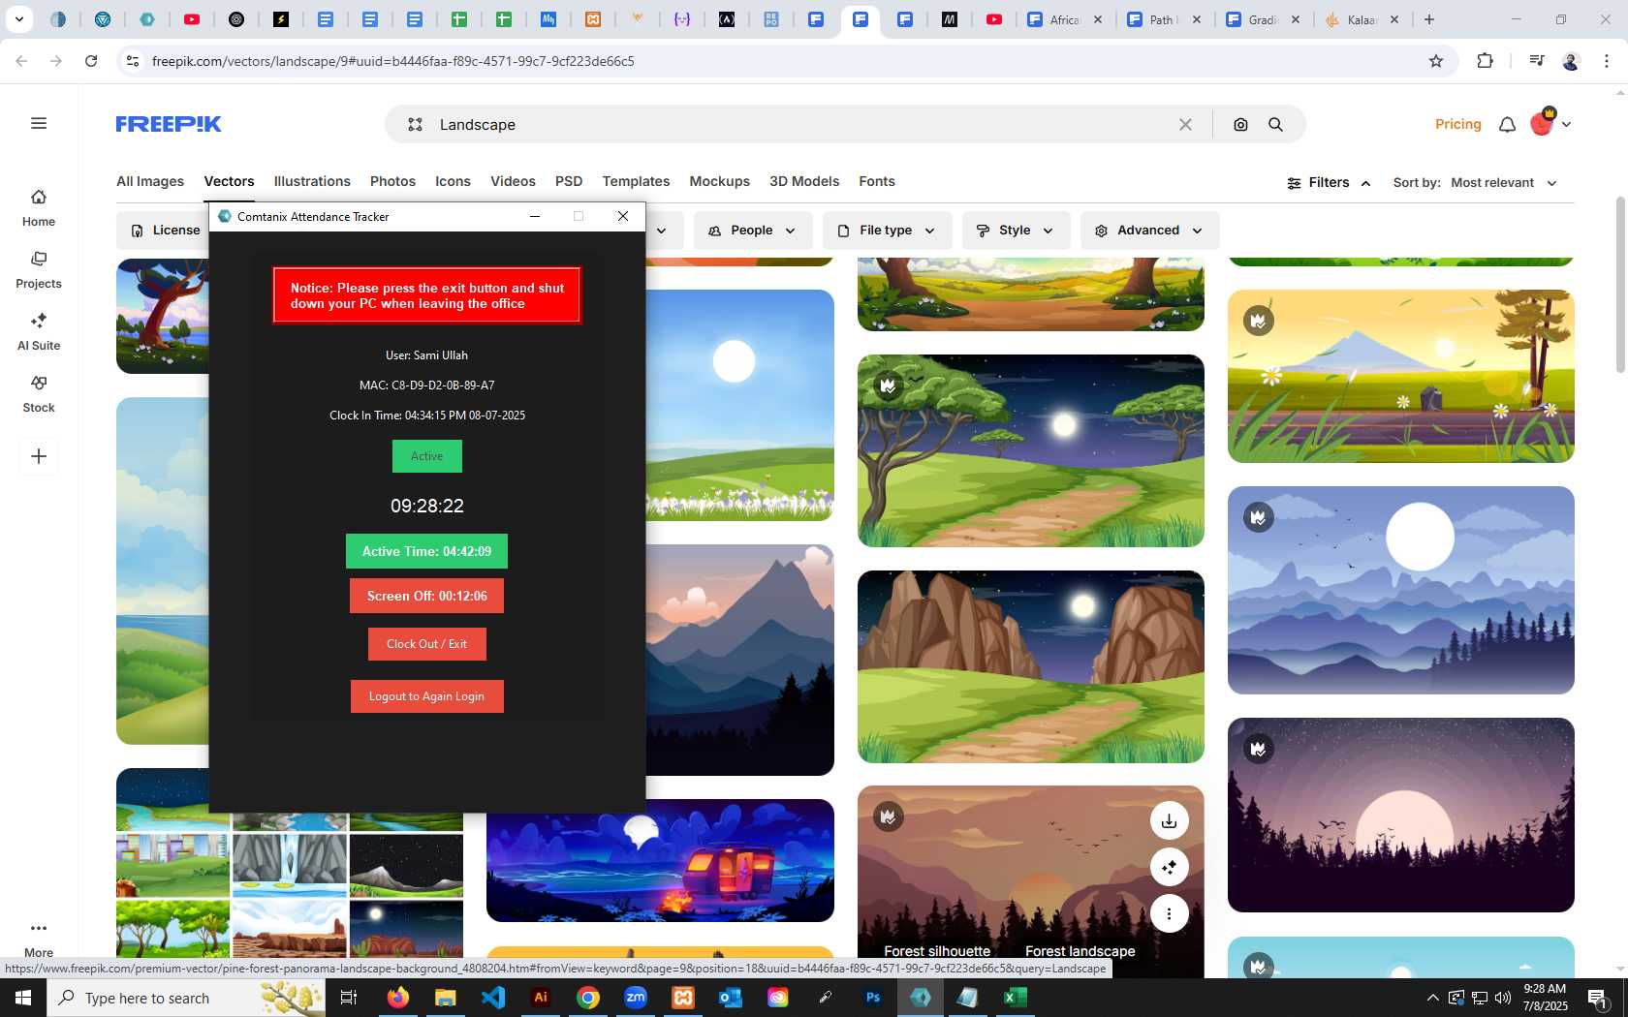Screen dimensions: 1628x1017
Task: Open Photoshop from the taskbar
Action: pos(873,997)
